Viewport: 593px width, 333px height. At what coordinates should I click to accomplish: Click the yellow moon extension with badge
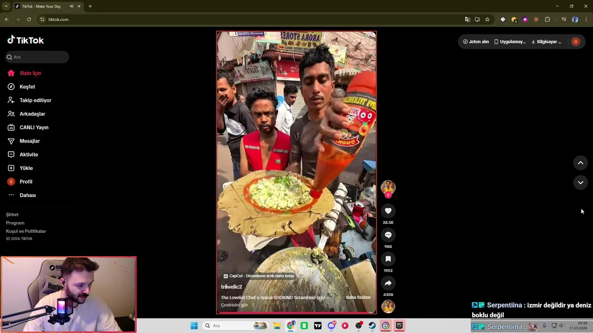click(x=514, y=19)
